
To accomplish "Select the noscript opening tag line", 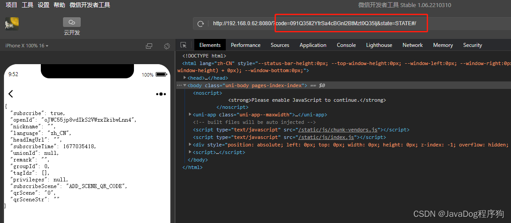I will pos(207,93).
